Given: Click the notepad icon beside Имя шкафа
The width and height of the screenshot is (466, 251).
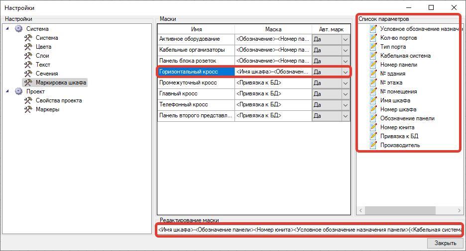Looking at the screenshot, I should pos(373,100).
